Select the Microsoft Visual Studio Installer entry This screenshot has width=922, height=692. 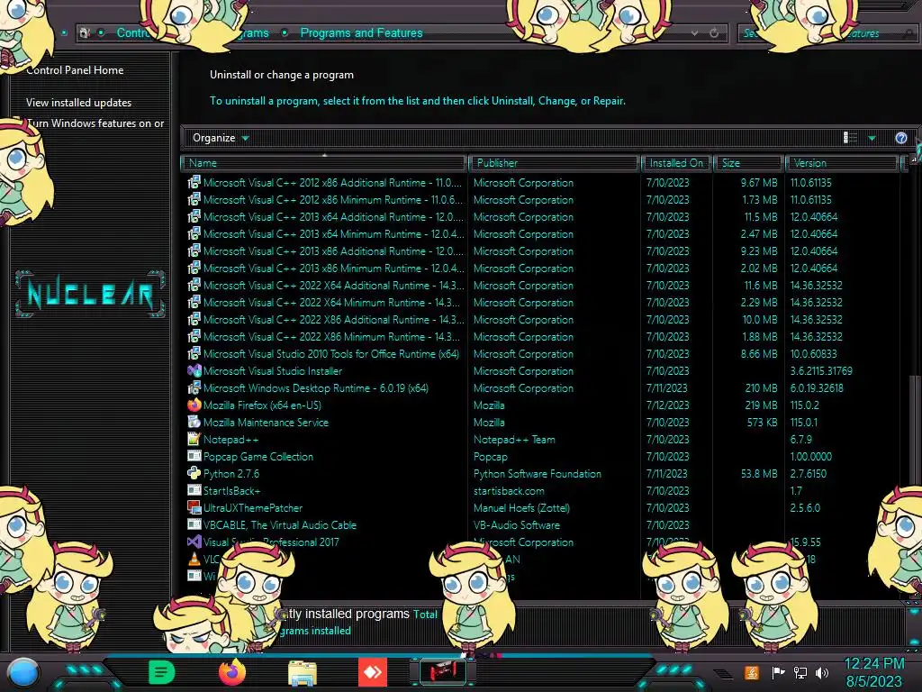[x=272, y=370]
